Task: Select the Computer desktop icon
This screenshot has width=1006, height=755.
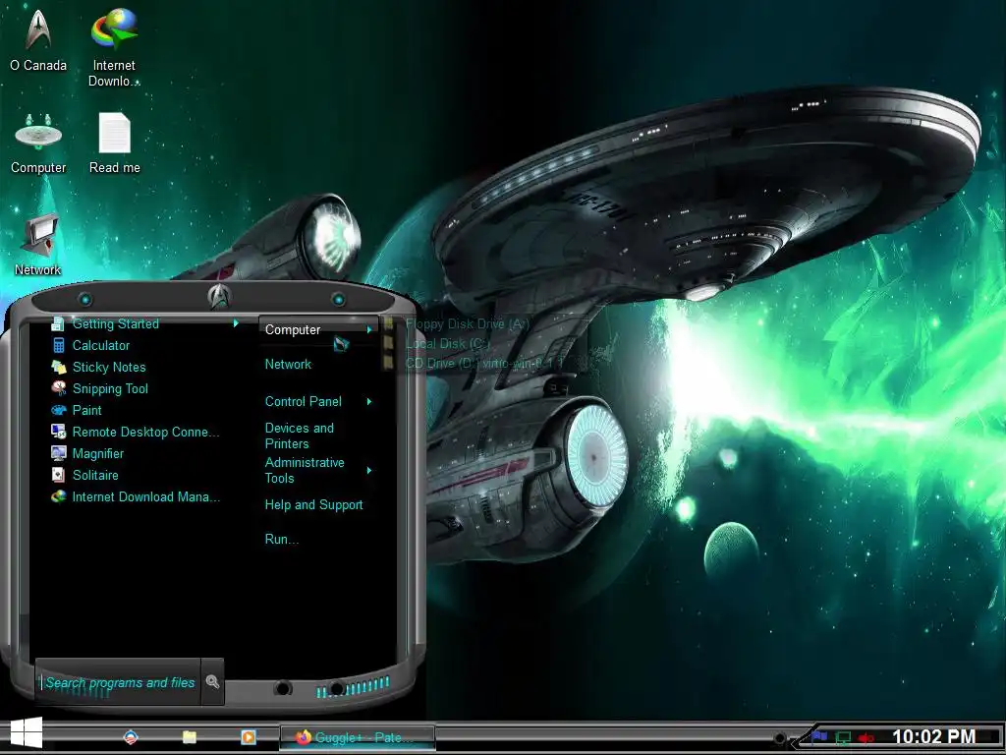Action: (38, 144)
